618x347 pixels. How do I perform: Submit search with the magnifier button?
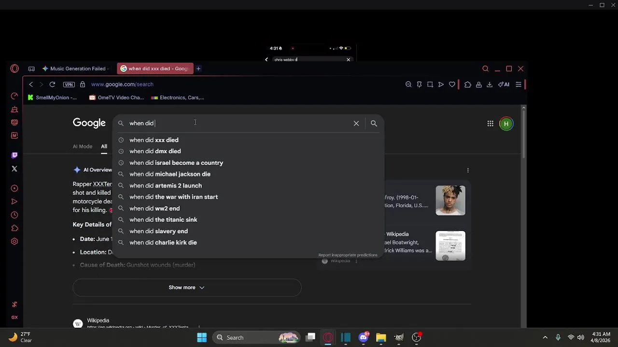[374, 123]
